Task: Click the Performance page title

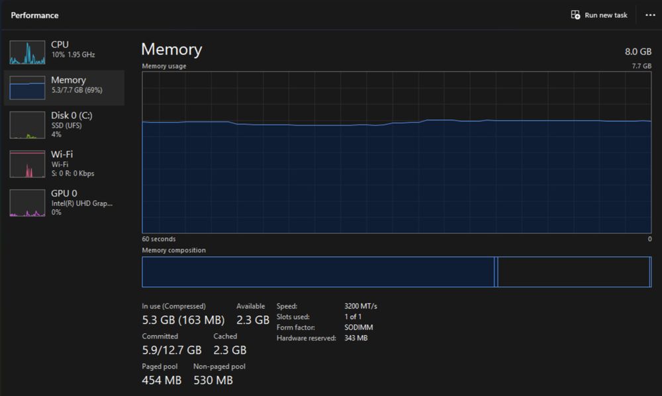Action: (x=34, y=15)
